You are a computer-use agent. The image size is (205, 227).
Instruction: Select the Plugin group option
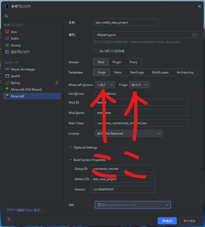click(x=117, y=62)
